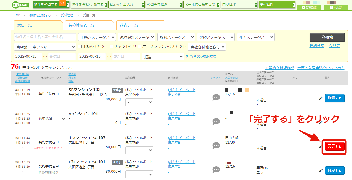Expand 仮申込済 status chevron for Aマンション 101
Viewport: 352px width, 180px height.
point(63,119)
